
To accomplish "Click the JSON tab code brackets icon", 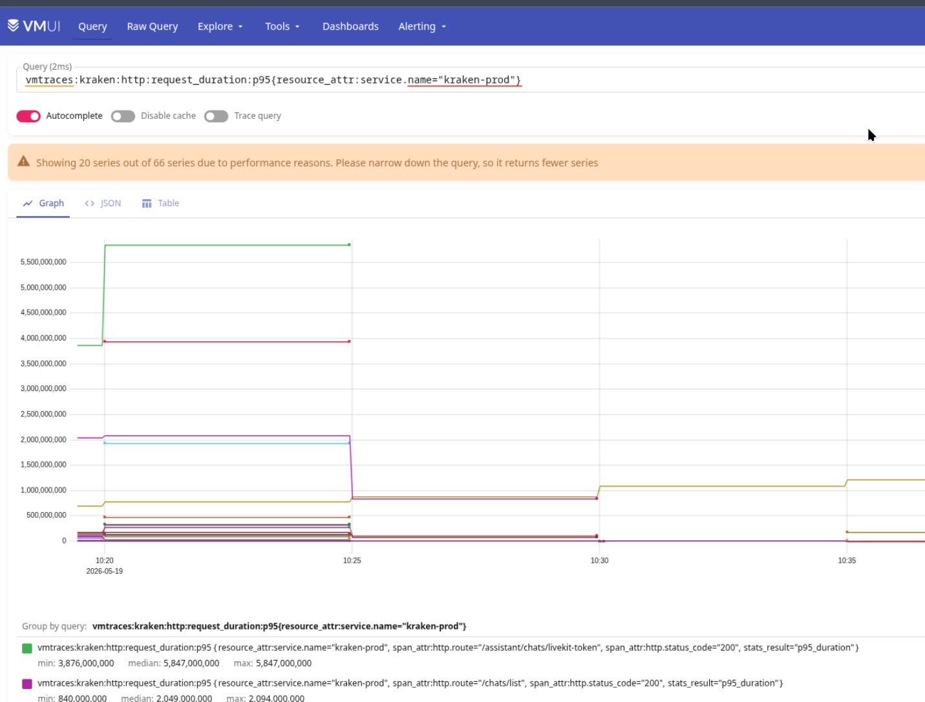I will pyautogui.click(x=90, y=203).
